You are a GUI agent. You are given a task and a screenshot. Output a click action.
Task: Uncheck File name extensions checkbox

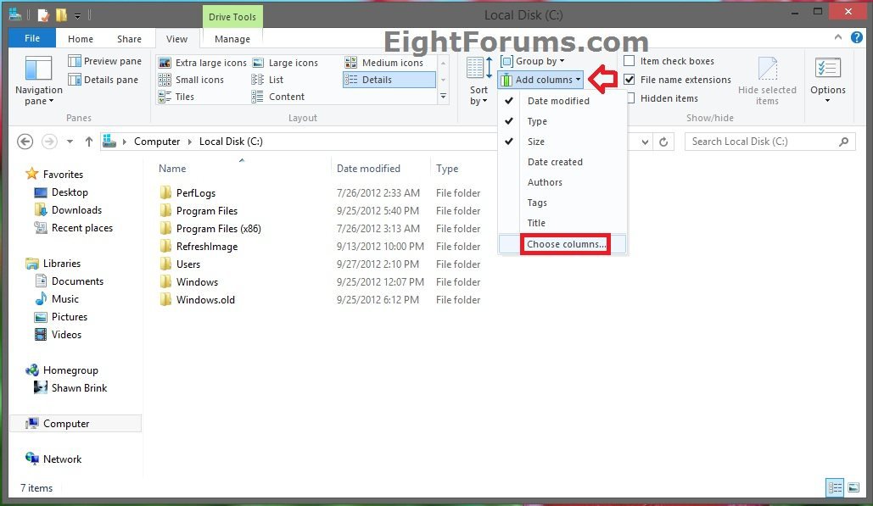pos(630,80)
